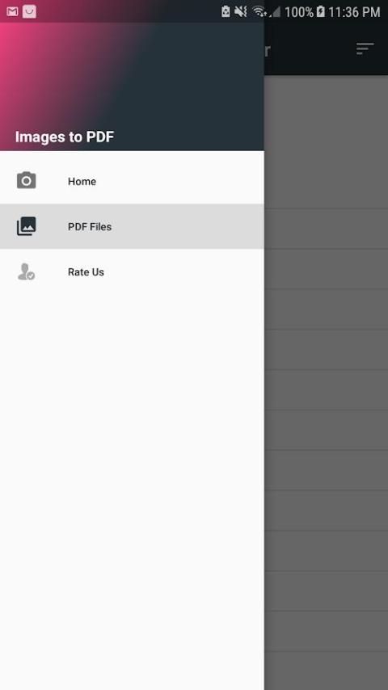Tap the pink gradient drawer header background
Image resolution: width=388 pixels, height=690 pixels.
pos(132,86)
